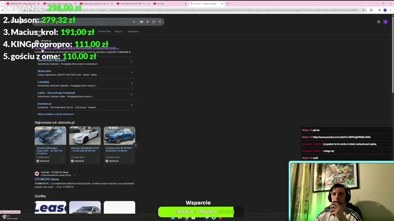
Task: Clear the Google search box text
Action: coord(134,22)
